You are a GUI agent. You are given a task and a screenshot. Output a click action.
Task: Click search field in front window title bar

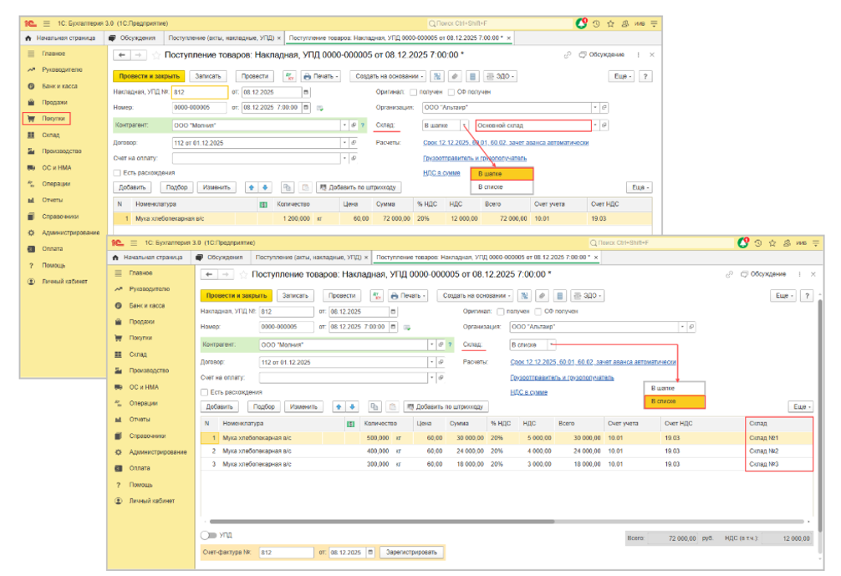pos(661,243)
